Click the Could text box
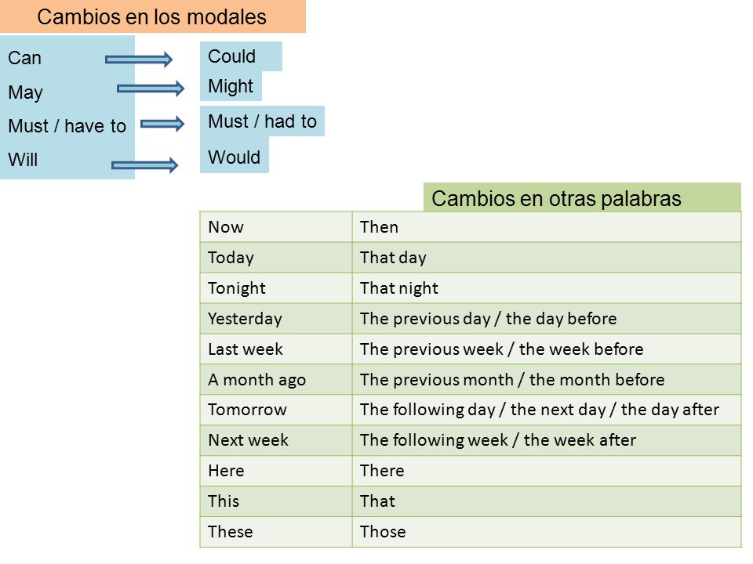 (x=241, y=56)
